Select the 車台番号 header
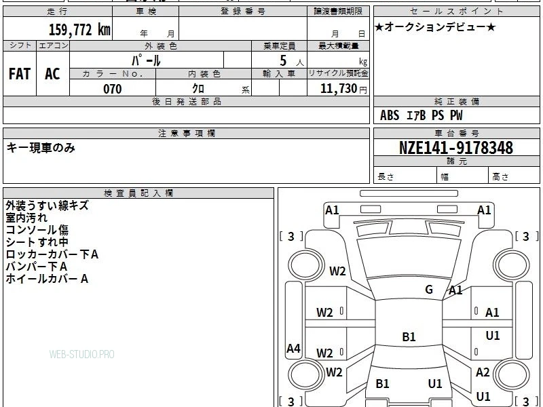Screen dimensions: 543x407 [x=456, y=133]
